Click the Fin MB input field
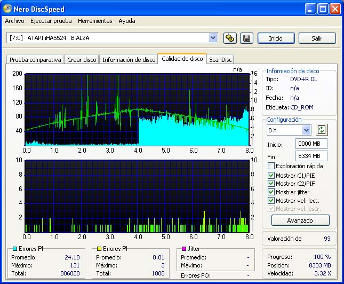 click(x=311, y=156)
